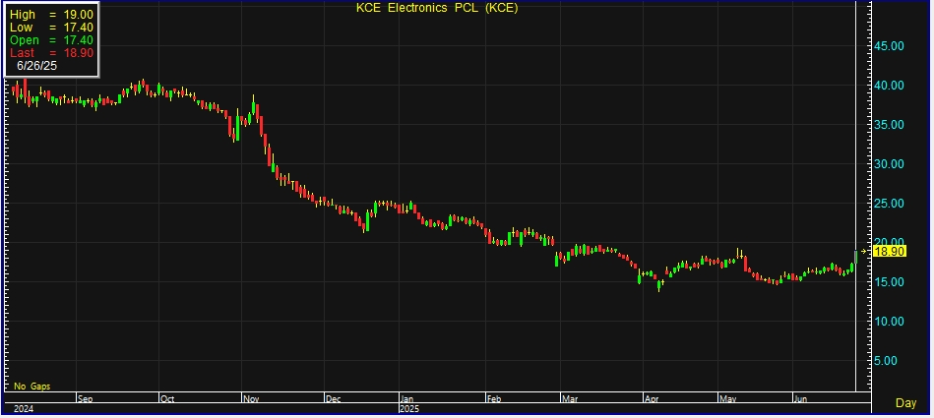Click the Jan month label on time axis
The width and height of the screenshot is (934, 418).
coord(406,398)
